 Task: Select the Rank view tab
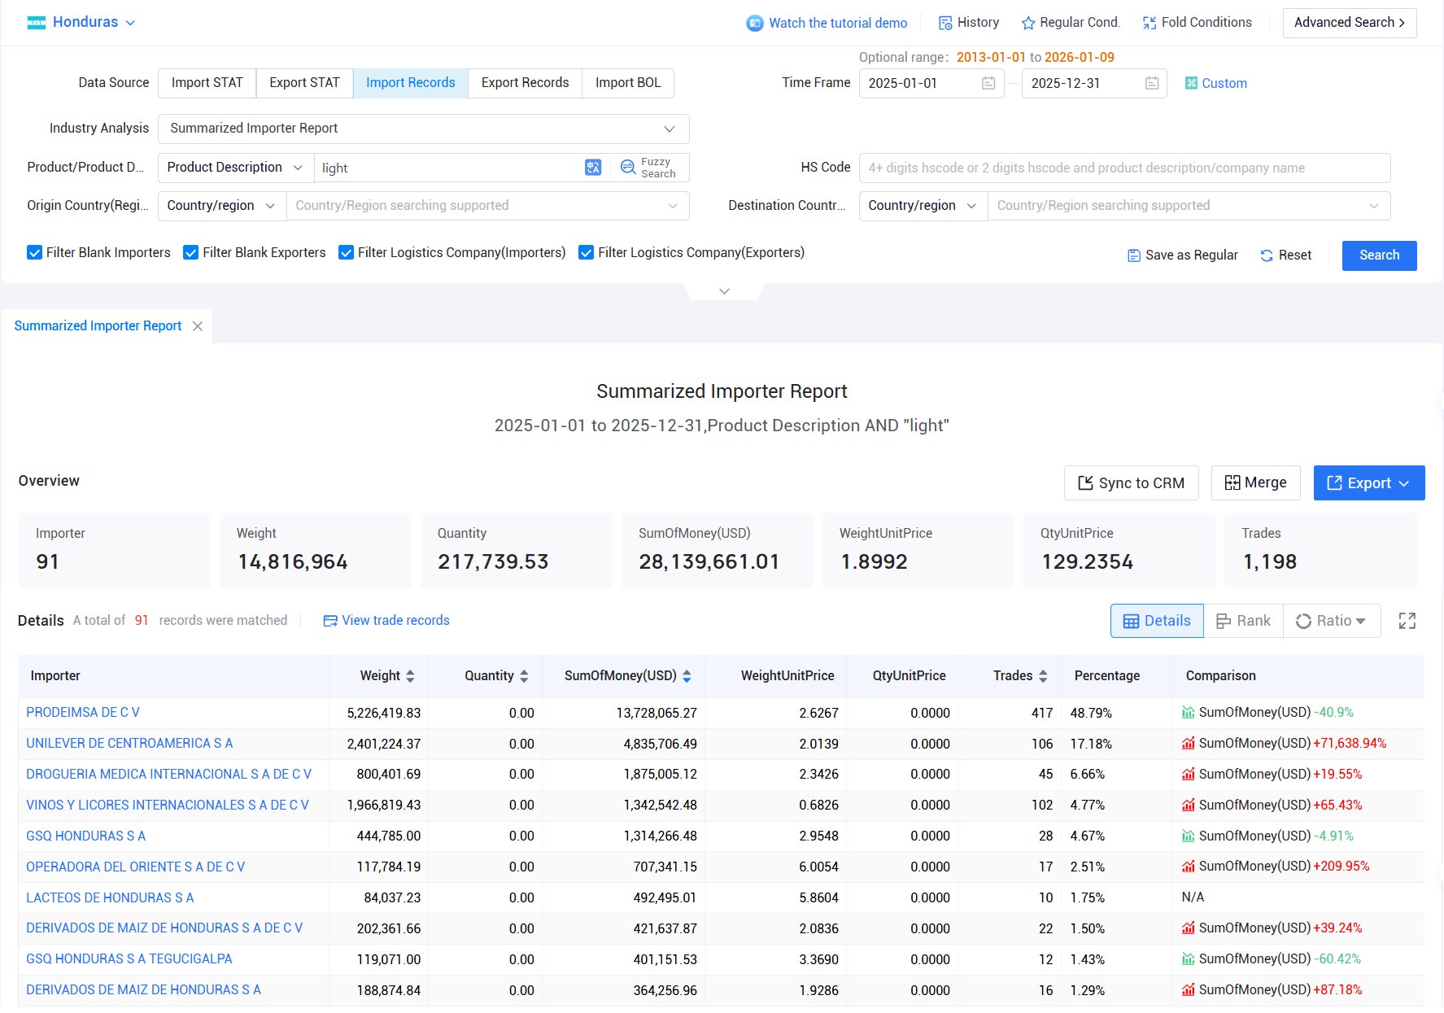[1243, 621]
